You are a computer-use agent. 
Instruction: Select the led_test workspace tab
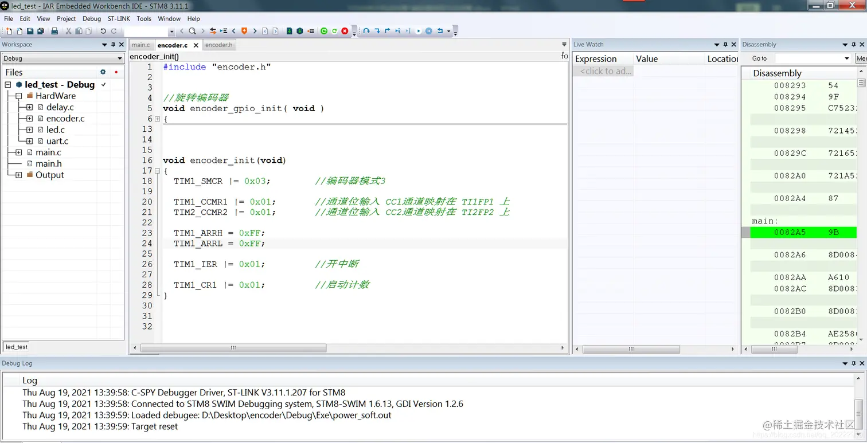17,347
